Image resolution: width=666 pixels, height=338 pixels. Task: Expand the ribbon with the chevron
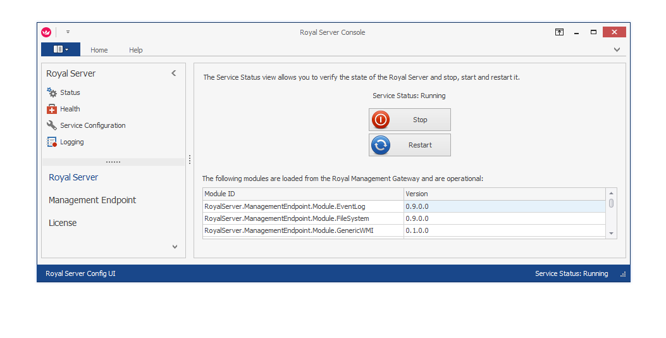coord(617,50)
